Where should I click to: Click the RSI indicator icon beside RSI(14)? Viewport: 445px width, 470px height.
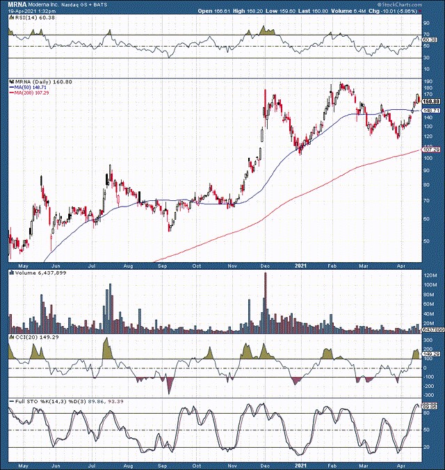(x=12, y=18)
